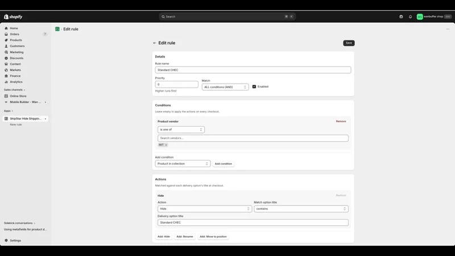455x256 pixels.
Task: Click the Markets globe icon
Action: 6,70
